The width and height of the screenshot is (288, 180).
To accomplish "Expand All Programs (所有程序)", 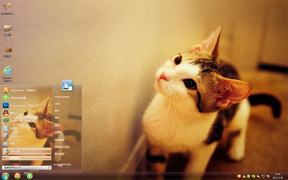I will [26, 158].
